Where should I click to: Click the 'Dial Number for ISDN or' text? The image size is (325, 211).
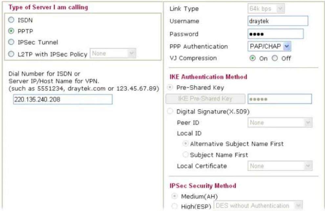pyautogui.click(x=44, y=74)
